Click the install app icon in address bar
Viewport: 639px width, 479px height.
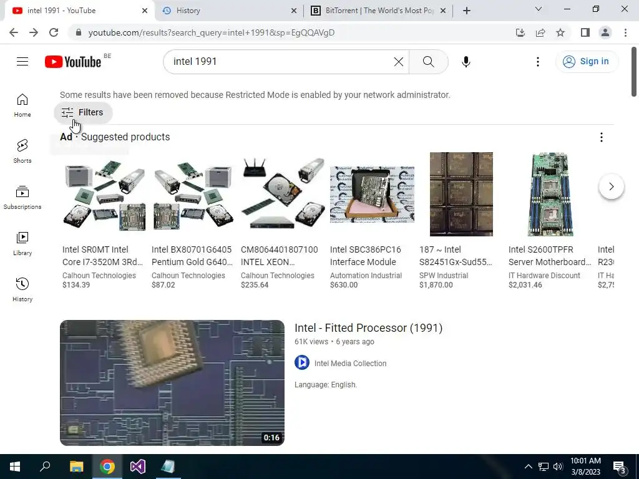[x=520, y=32]
